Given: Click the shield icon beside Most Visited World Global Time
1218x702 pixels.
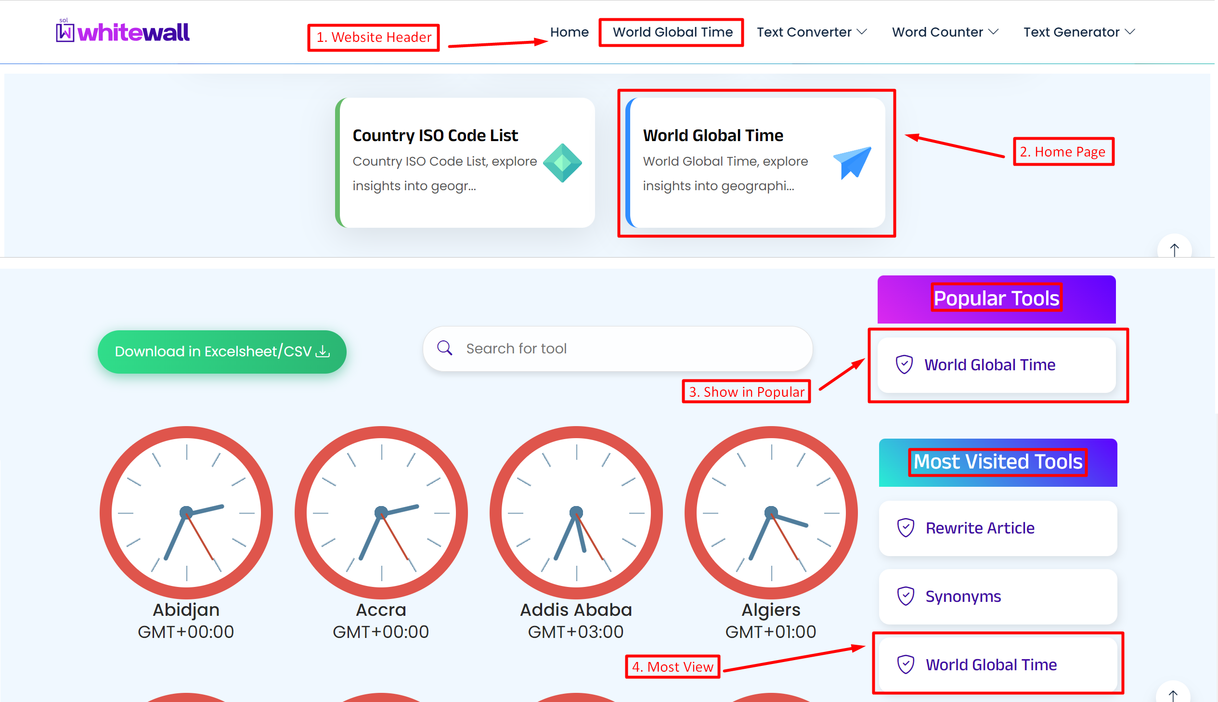Looking at the screenshot, I should tap(906, 664).
